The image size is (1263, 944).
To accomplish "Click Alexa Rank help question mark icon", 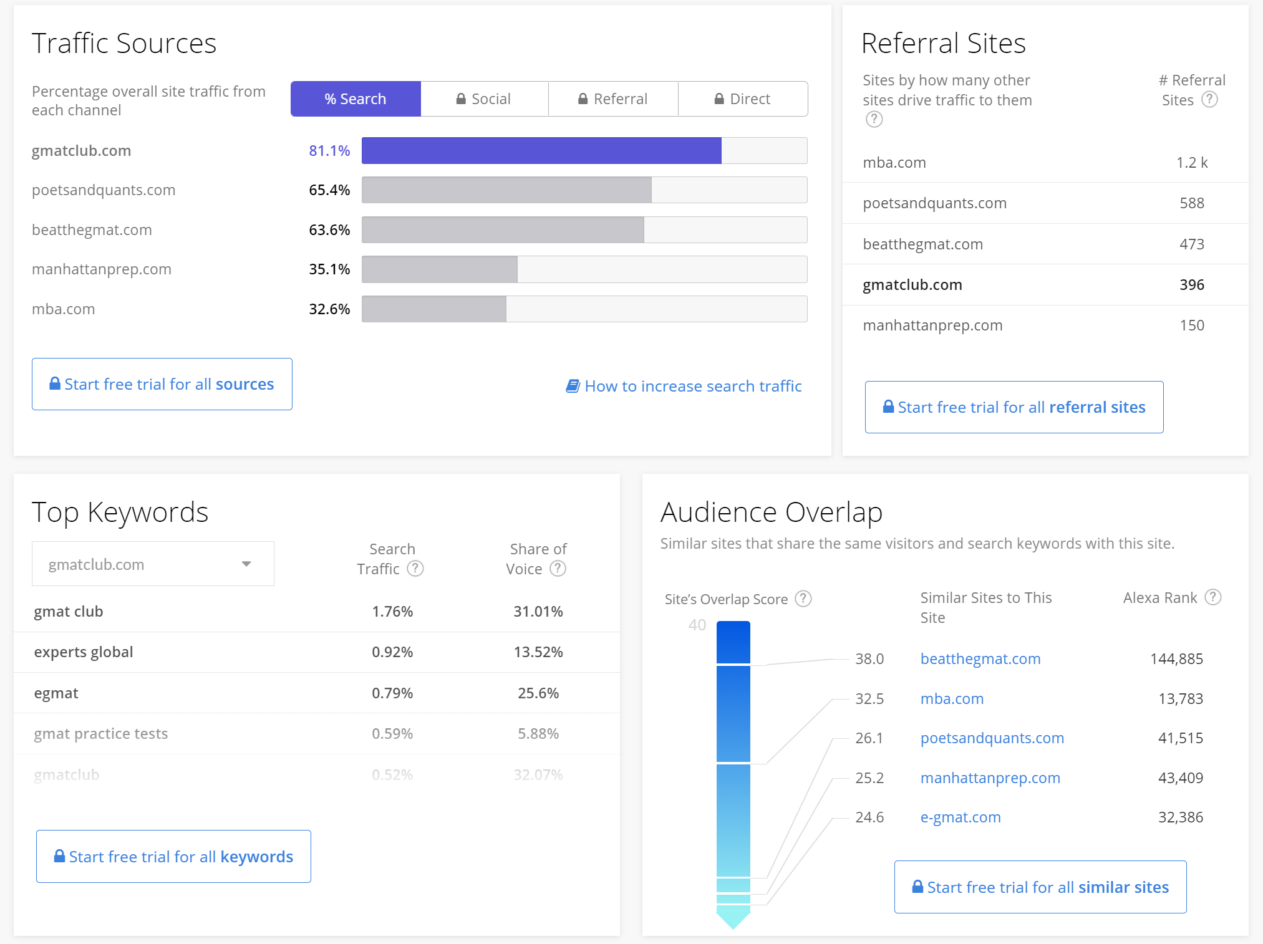I will pos(1212,597).
